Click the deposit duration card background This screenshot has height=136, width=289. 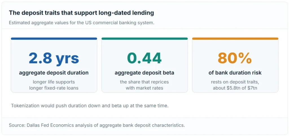(54, 65)
